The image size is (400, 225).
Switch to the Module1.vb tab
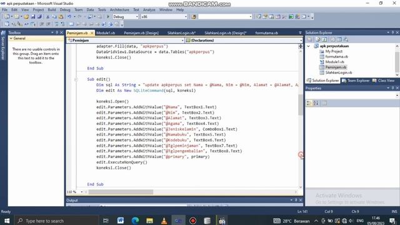106,33
